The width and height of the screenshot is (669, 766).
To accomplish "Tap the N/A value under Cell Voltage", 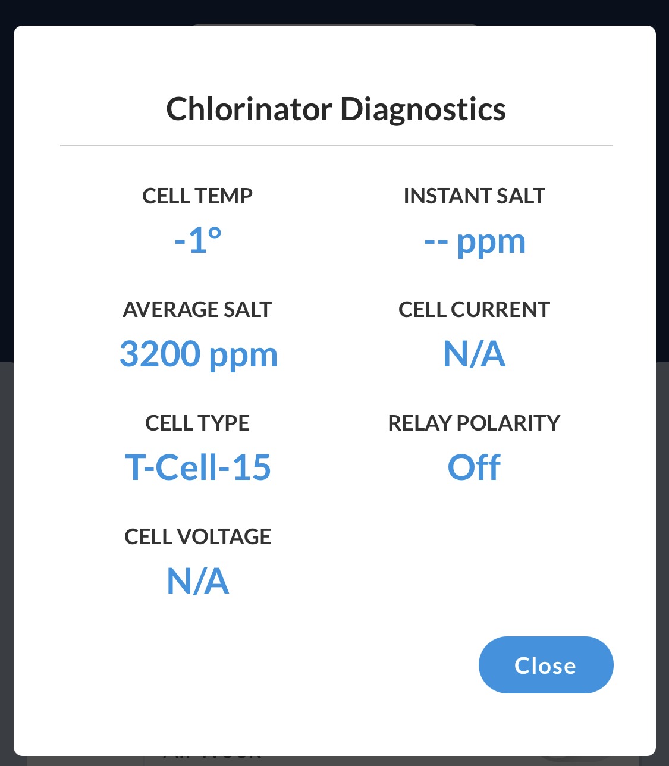I will (198, 581).
